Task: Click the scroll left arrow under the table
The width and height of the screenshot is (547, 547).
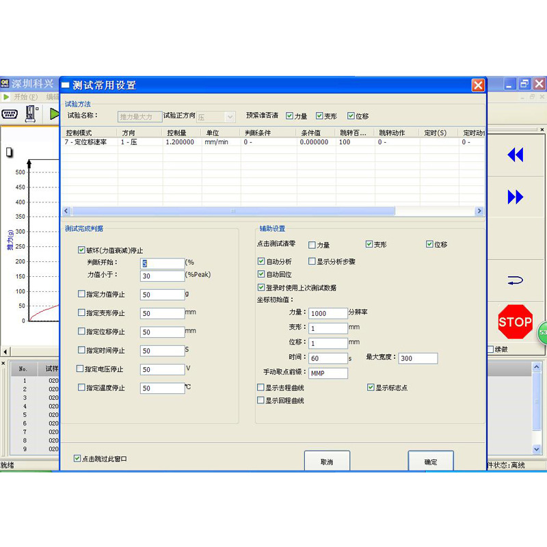Action: [x=66, y=211]
